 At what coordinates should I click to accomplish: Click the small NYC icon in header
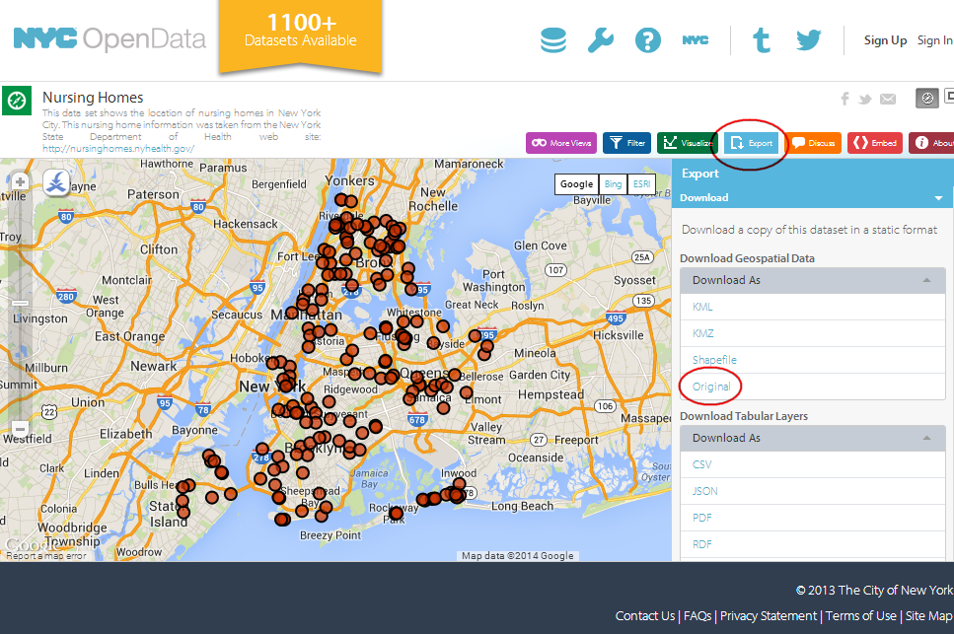[x=695, y=40]
